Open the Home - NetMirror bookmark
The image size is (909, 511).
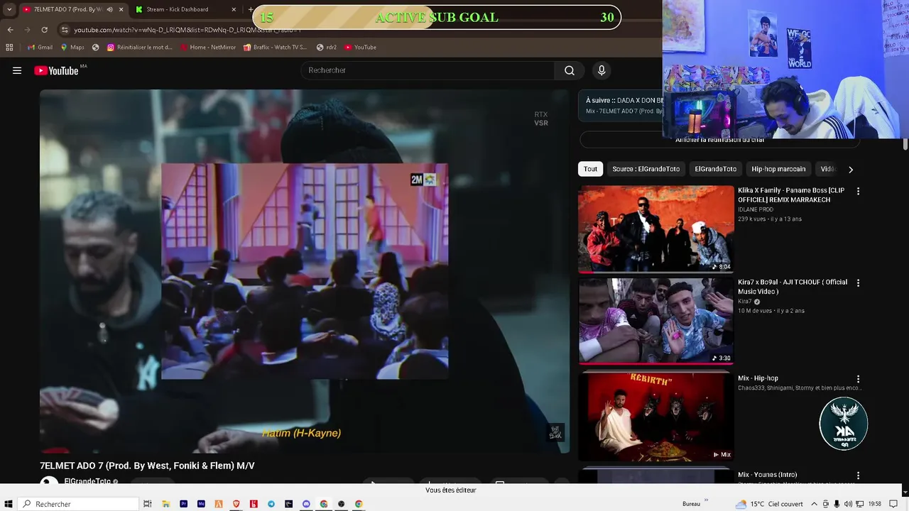coord(208,48)
